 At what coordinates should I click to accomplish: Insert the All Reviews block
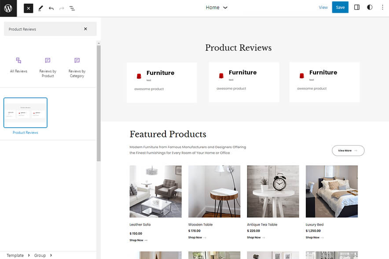18,64
